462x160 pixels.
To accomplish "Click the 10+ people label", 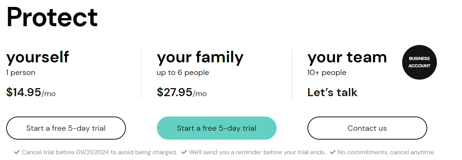I will pyautogui.click(x=327, y=73).
